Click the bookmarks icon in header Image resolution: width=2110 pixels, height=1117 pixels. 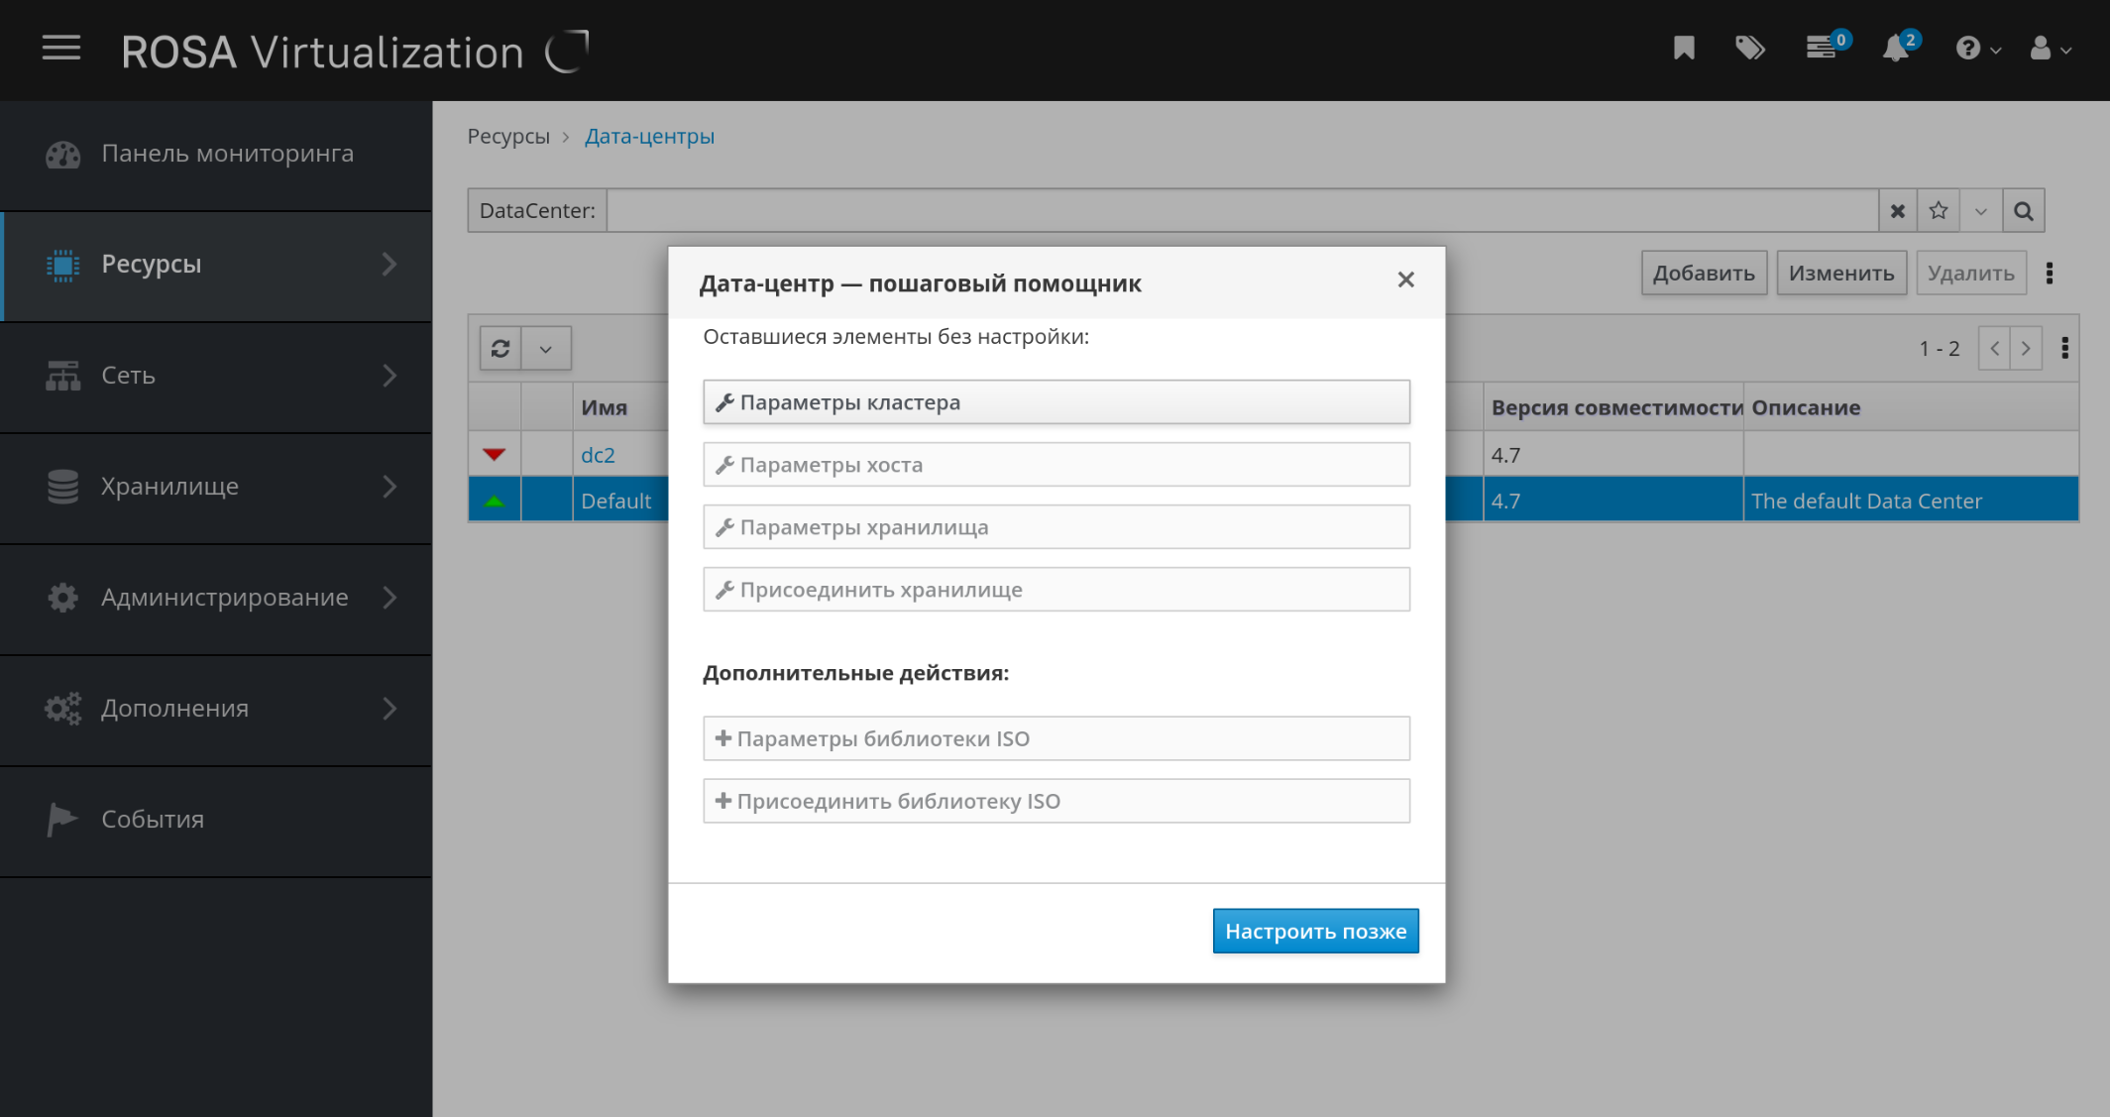click(1684, 49)
